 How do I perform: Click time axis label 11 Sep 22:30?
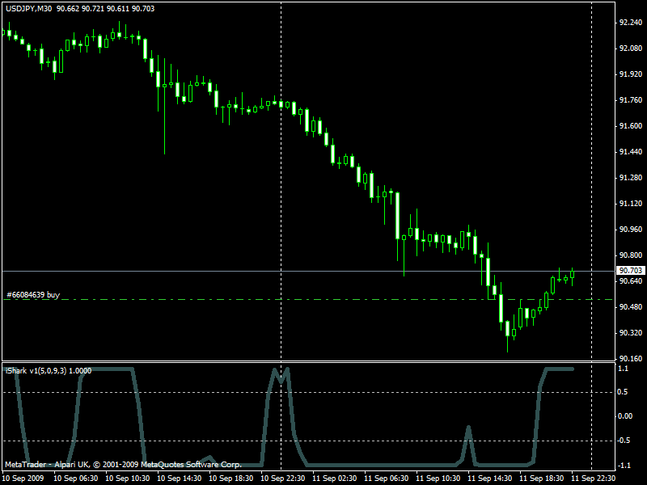point(594,479)
